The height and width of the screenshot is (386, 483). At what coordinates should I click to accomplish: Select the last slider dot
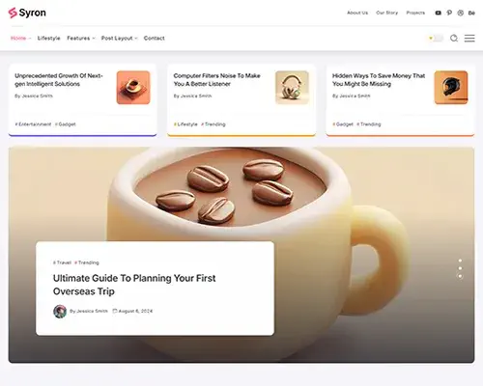[x=460, y=276]
